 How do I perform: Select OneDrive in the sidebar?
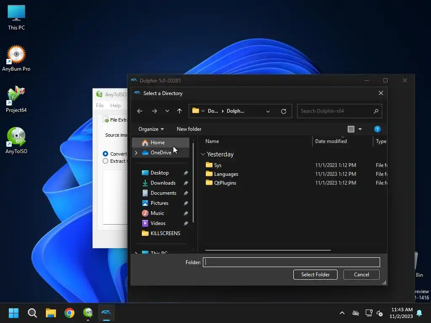[x=161, y=153]
